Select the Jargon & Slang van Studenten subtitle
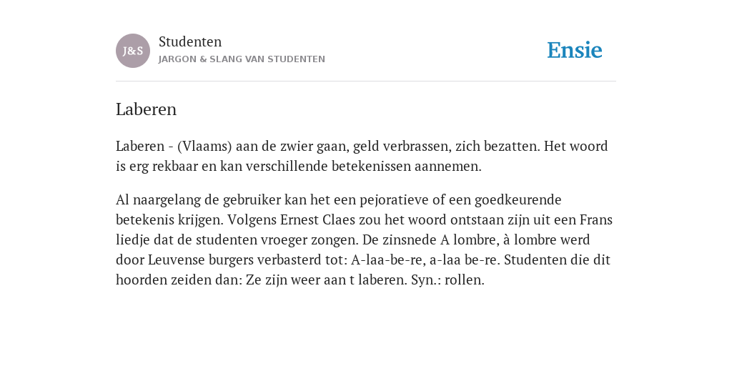This screenshot has height=366, width=732. coord(242,59)
